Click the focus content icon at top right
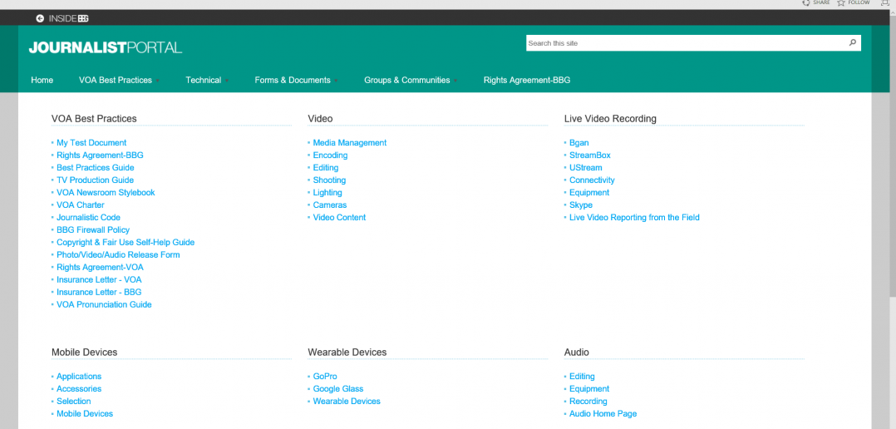The height and width of the screenshot is (429, 896). 884,2
